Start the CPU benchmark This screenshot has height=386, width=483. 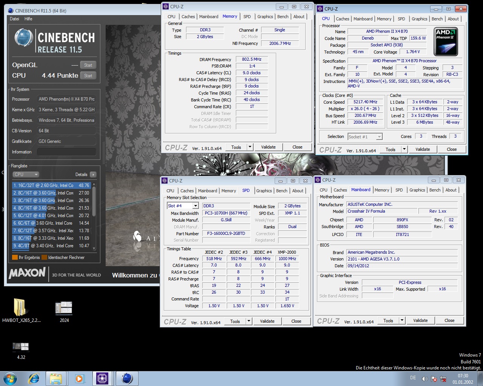(x=88, y=76)
